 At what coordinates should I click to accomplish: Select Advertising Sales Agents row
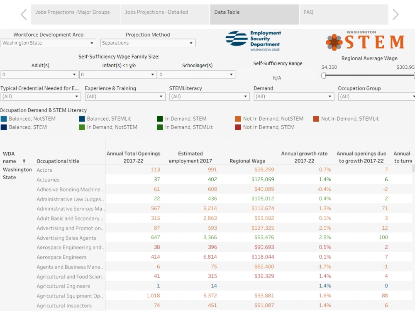coord(66,238)
